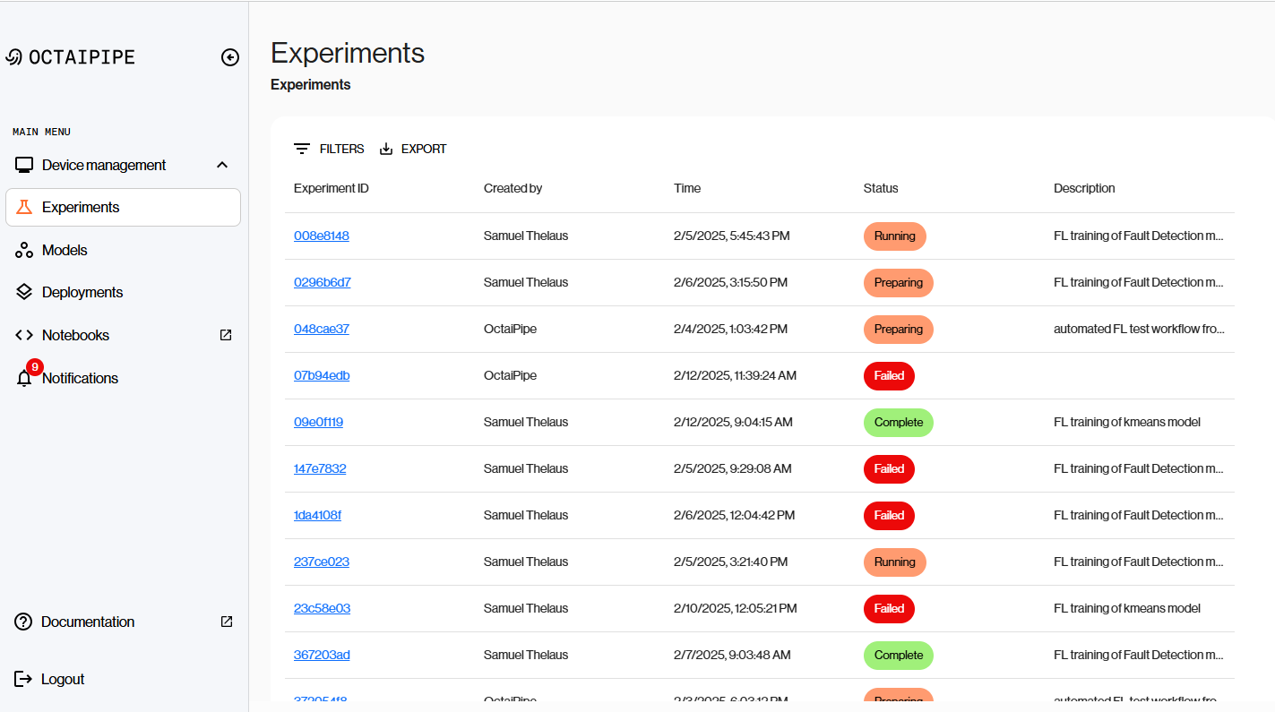Image resolution: width=1275 pixels, height=712 pixels.
Task: Select the Experiments flask icon
Action: click(x=22, y=207)
